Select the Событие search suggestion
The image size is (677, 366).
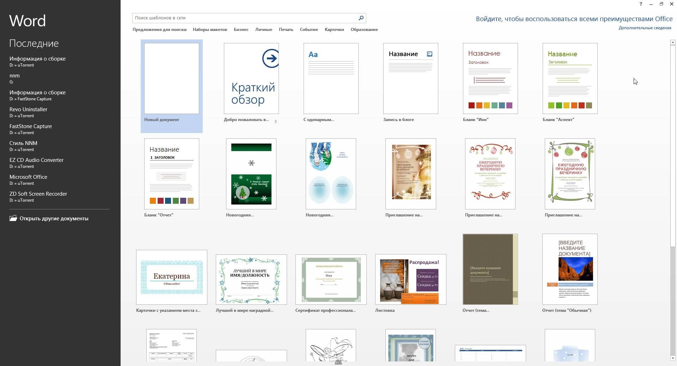[x=309, y=30]
